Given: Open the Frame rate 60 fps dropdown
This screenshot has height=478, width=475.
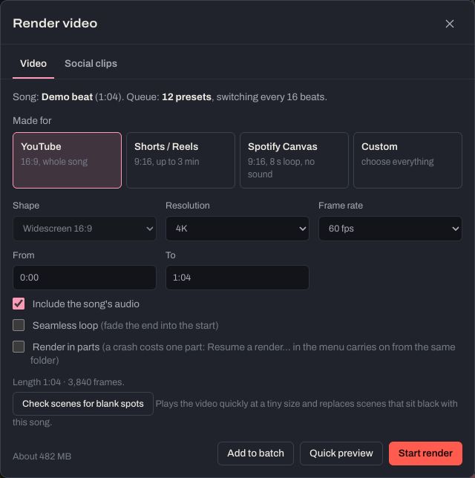Looking at the screenshot, I should (390, 229).
